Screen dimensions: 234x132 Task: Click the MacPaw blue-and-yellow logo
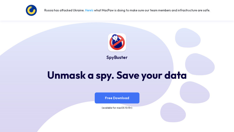(x=31, y=10)
